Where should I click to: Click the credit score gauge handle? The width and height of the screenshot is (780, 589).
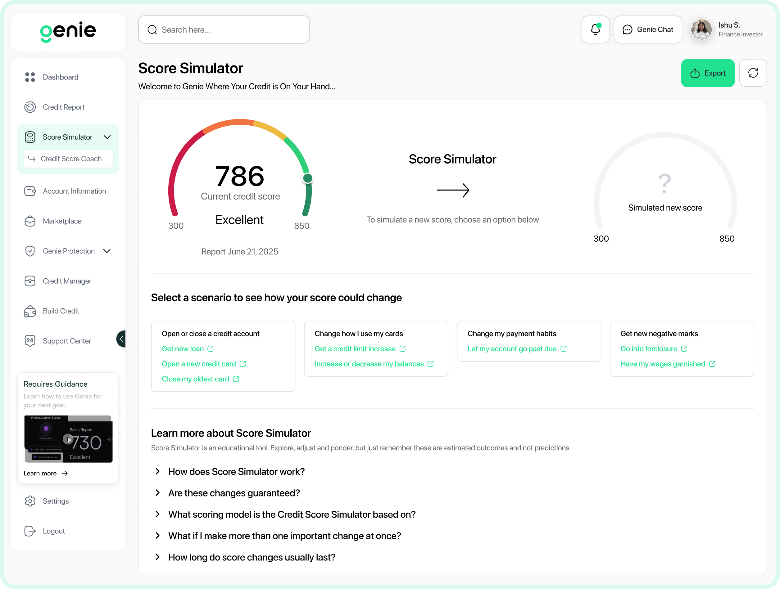tap(307, 178)
